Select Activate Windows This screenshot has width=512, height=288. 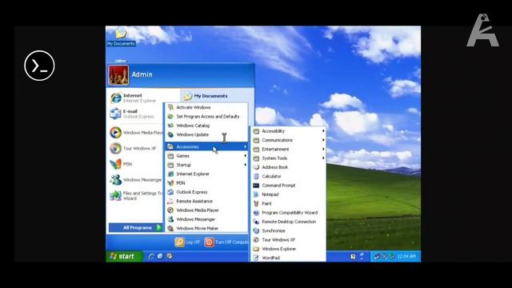[x=206, y=107]
